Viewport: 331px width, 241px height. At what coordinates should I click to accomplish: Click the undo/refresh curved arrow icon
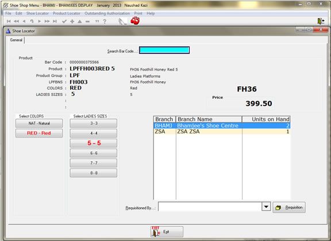click(x=32, y=21)
